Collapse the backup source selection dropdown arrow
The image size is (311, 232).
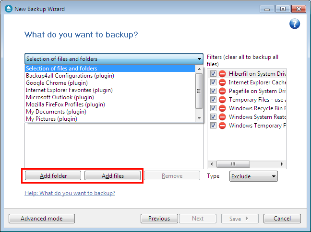coord(199,59)
